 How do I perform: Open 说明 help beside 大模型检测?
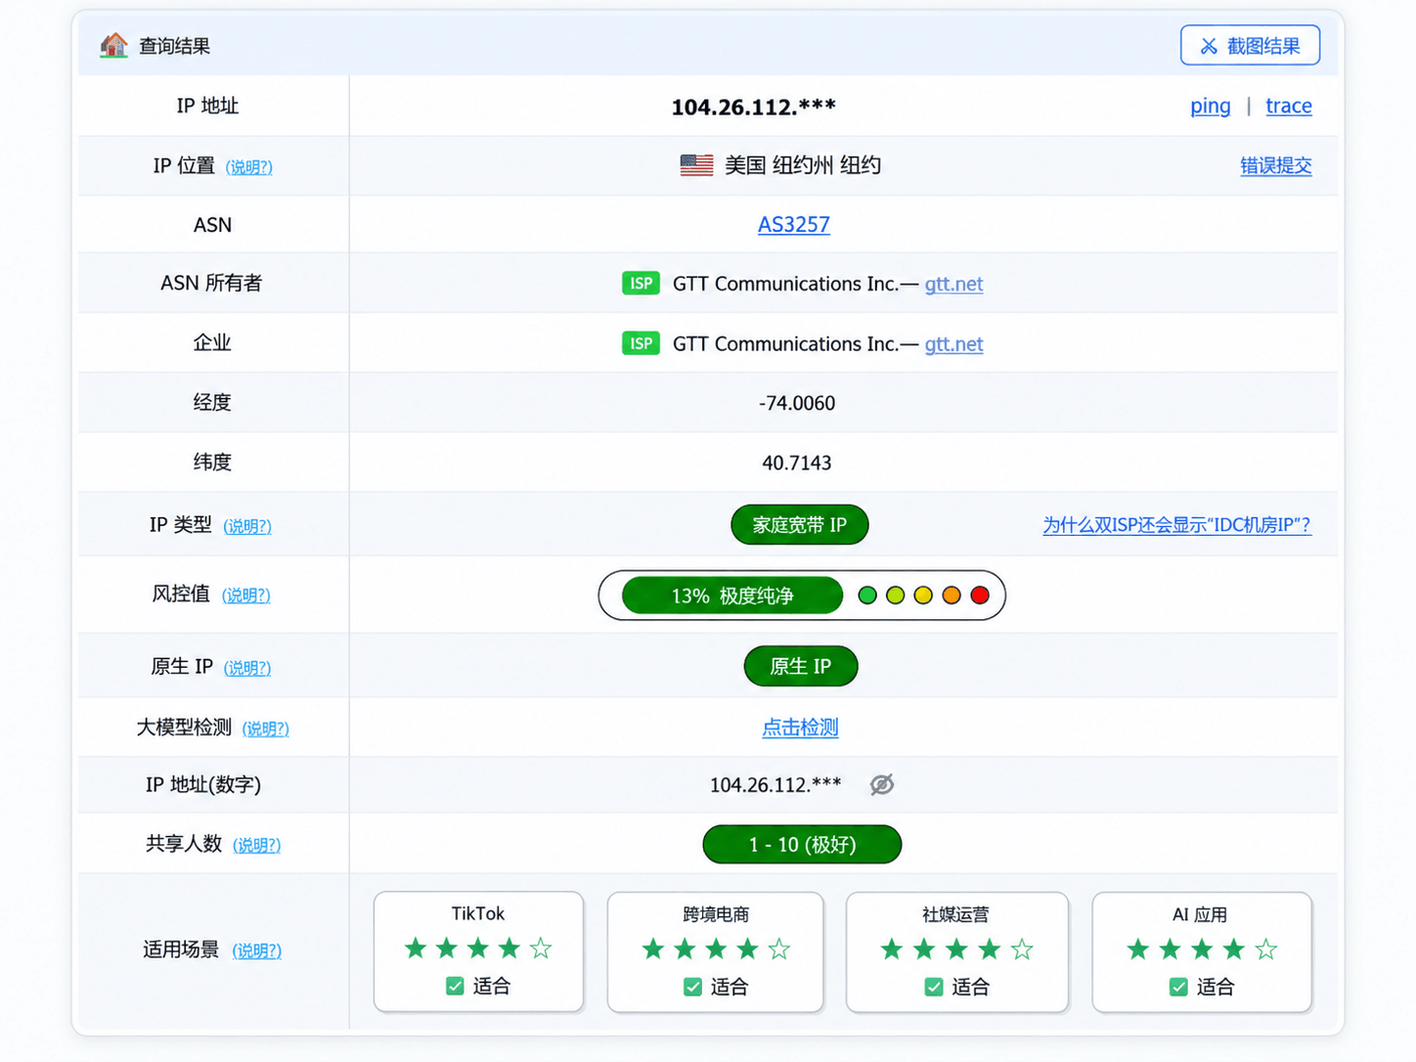[265, 729]
